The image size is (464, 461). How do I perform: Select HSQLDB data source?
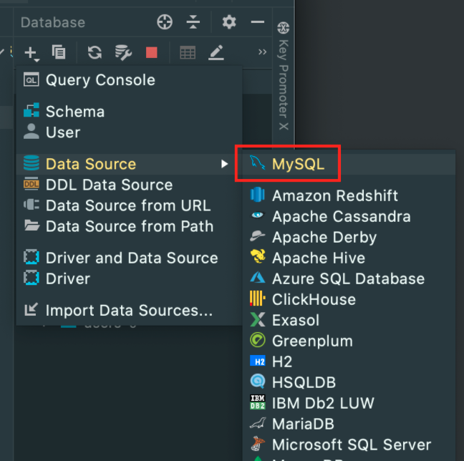(349, 382)
